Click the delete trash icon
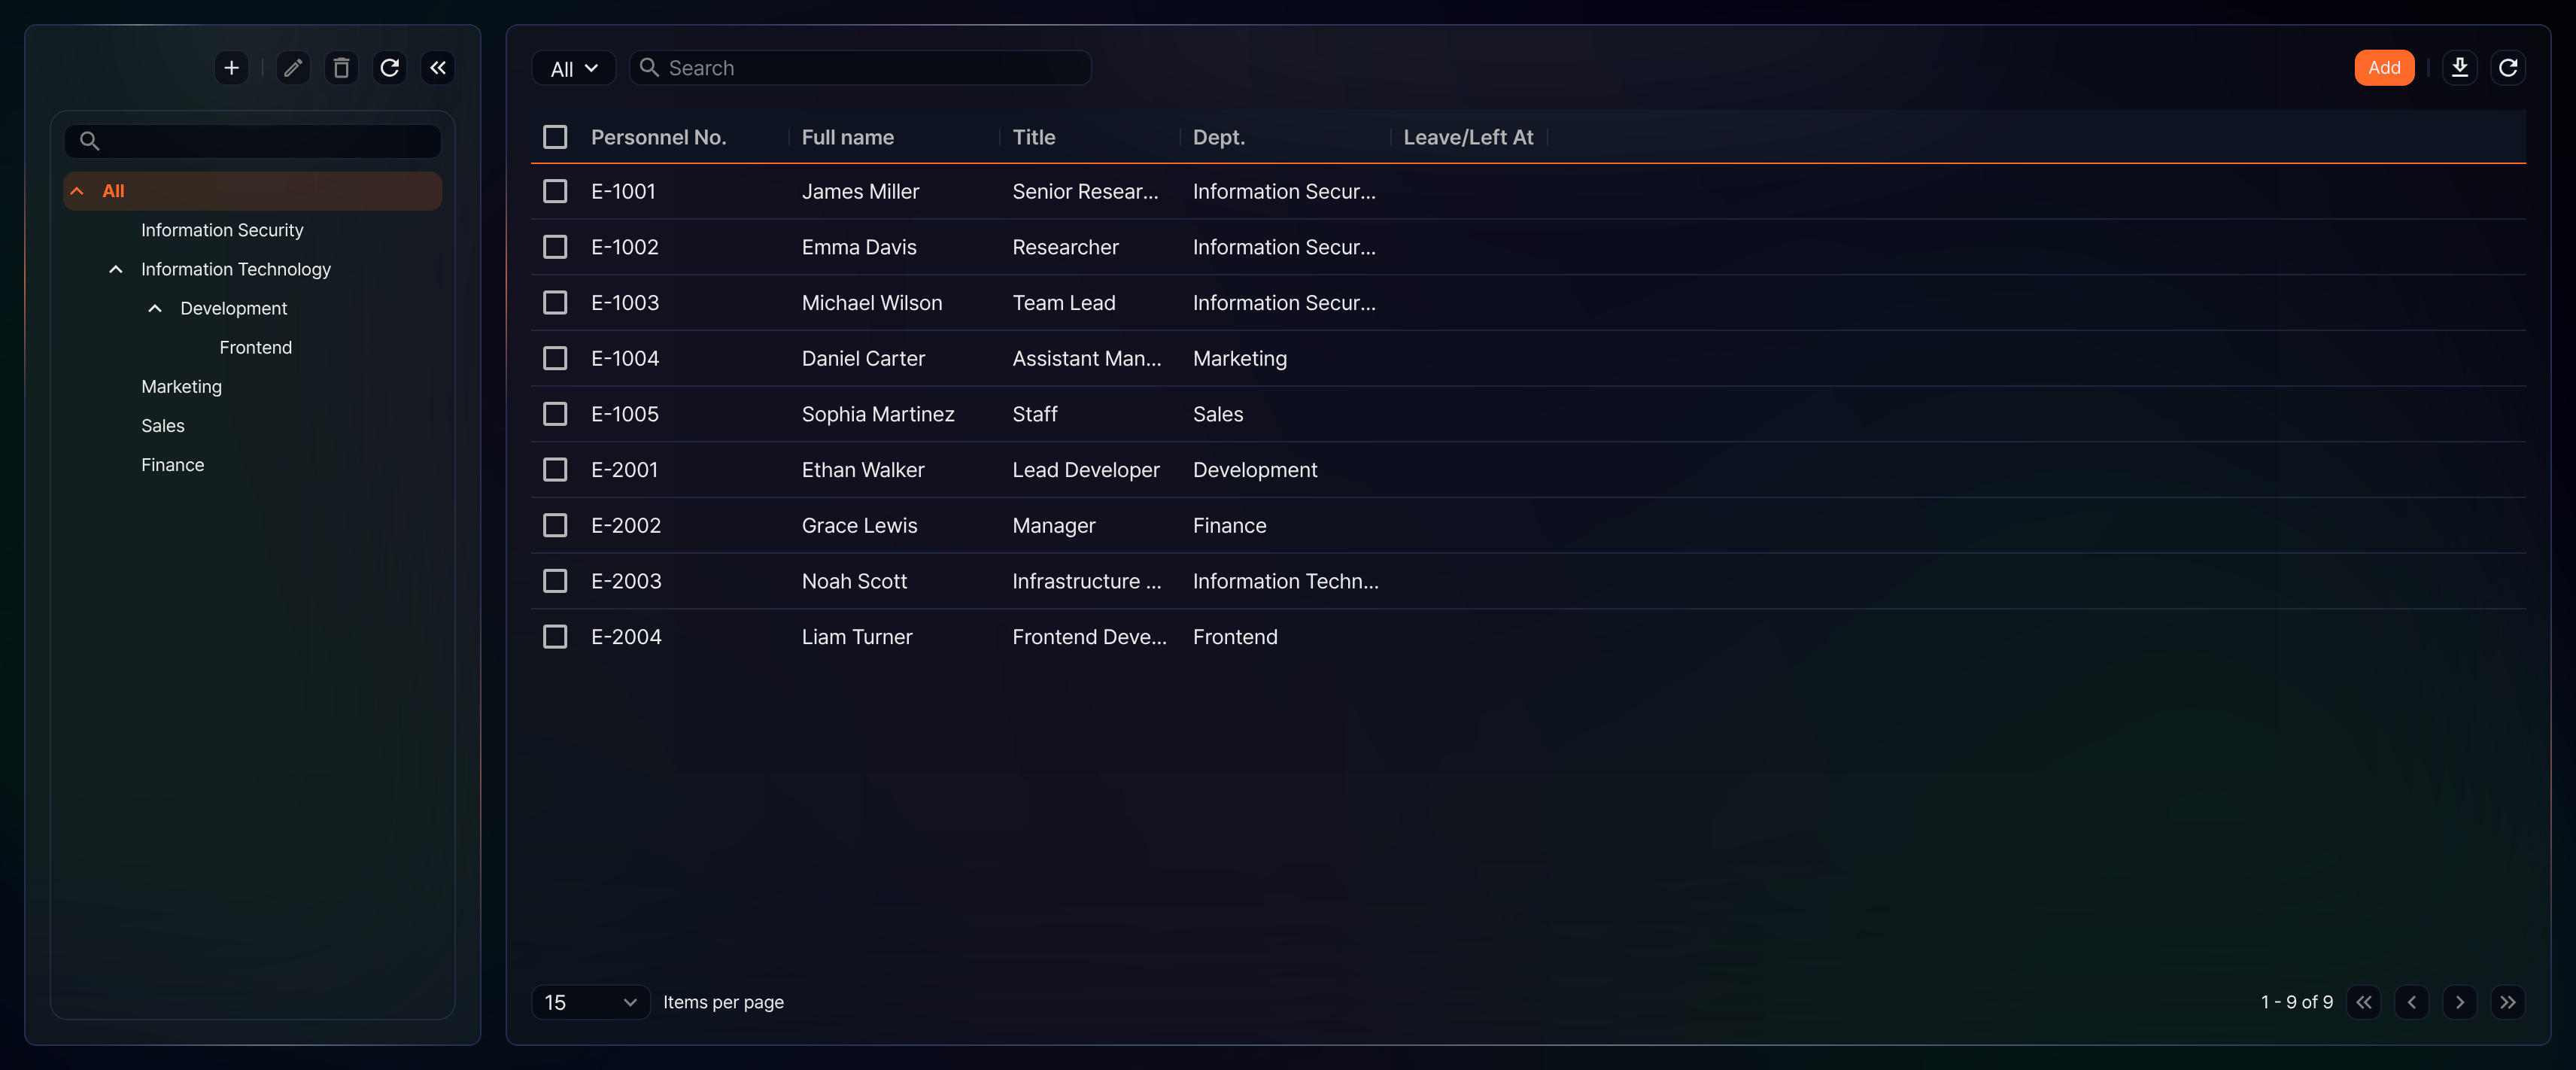The height and width of the screenshot is (1070, 2576). point(341,68)
